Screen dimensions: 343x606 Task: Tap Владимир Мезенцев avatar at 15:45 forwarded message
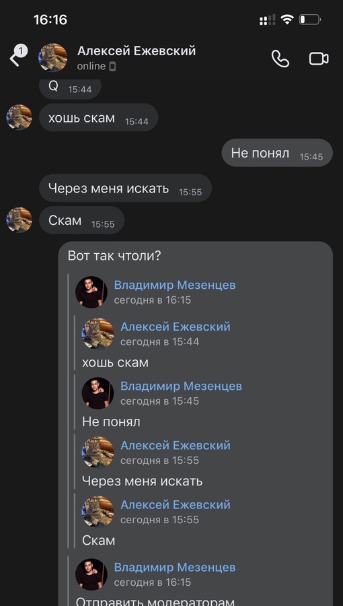tap(98, 393)
